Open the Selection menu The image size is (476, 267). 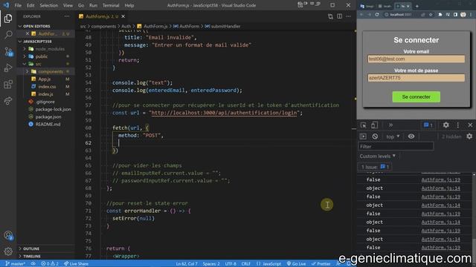tap(48, 5)
